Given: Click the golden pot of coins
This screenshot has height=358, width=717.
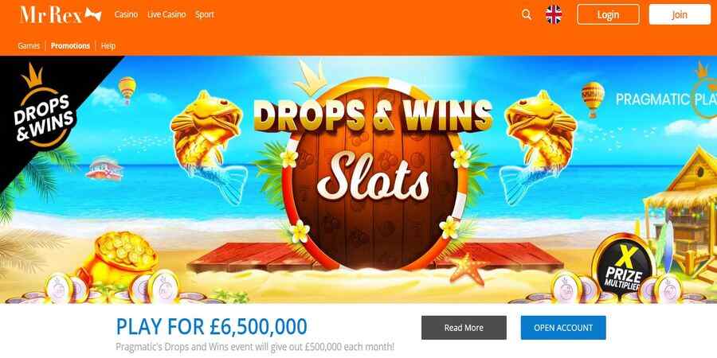Looking at the screenshot, I should (x=119, y=257).
